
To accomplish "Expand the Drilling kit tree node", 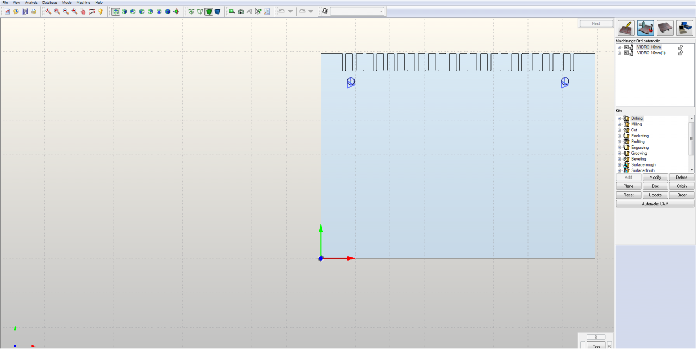I will 619,118.
